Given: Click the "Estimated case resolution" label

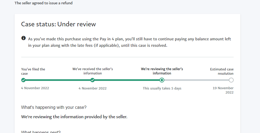Looking at the screenshot, I should point(222,71).
